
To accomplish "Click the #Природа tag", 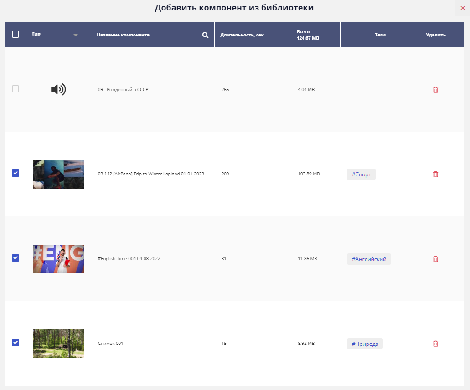I will pyautogui.click(x=365, y=344).
